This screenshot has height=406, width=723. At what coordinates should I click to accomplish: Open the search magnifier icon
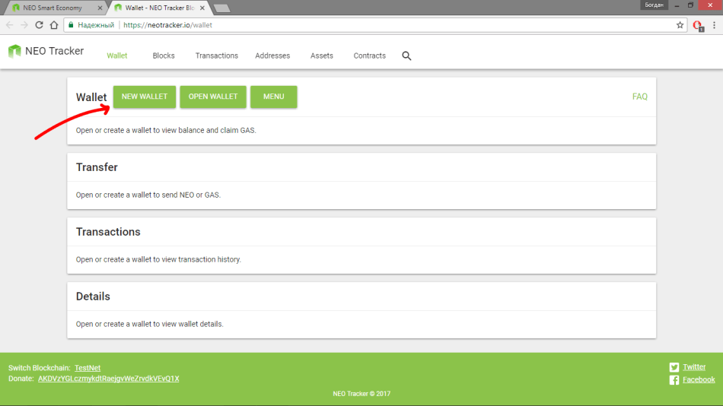(x=406, y=56)
